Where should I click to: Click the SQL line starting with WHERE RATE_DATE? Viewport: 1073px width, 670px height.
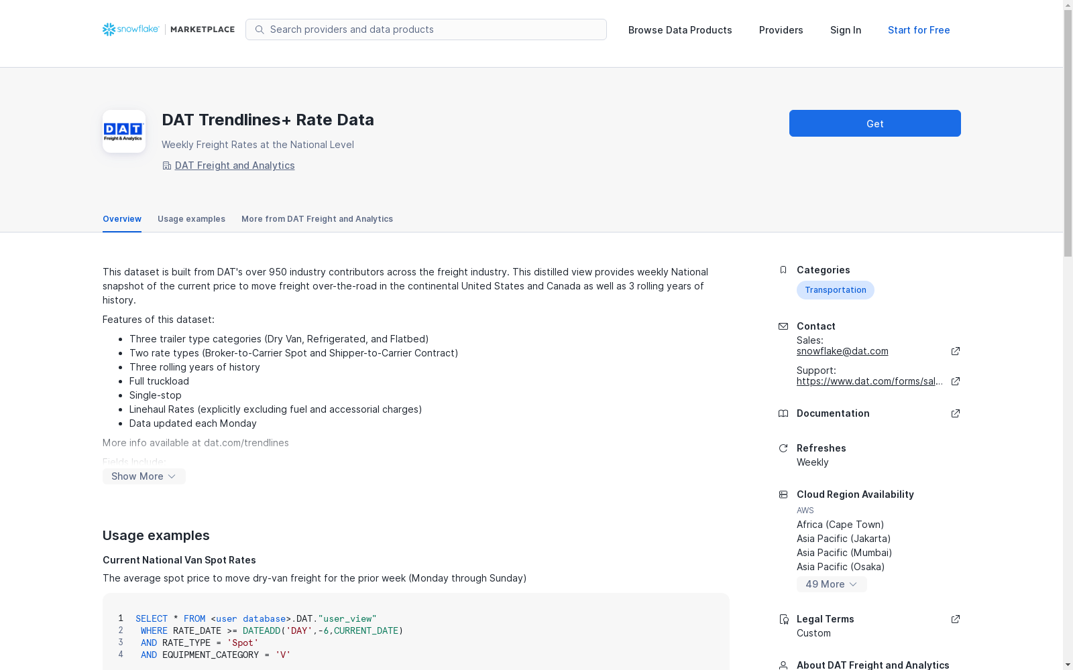(272, 631)
